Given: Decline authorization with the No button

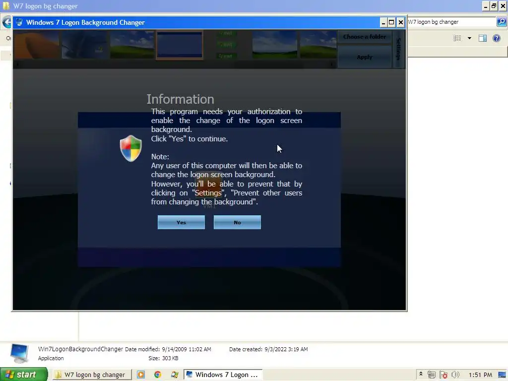Looking at the screenshot, I should pyautogui.click(x=237, y=222).
